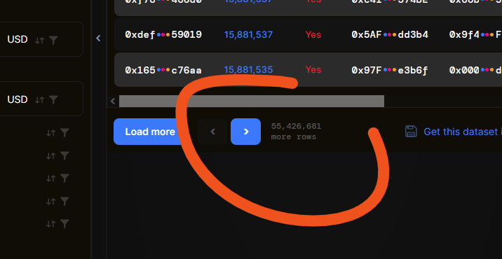The width and height of the screenshot is (502, 259).
Task: Click the floppy disk save icon
Action: click(x=411, y=132)
